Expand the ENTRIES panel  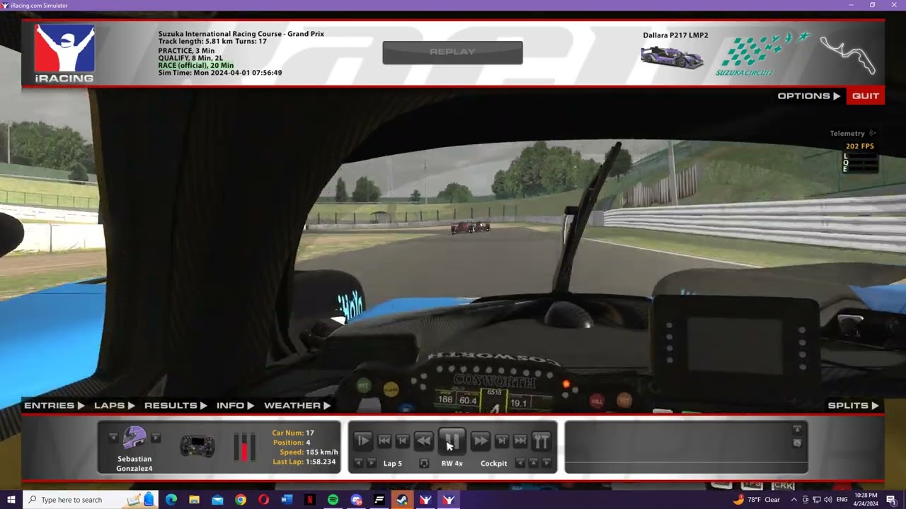55,406
